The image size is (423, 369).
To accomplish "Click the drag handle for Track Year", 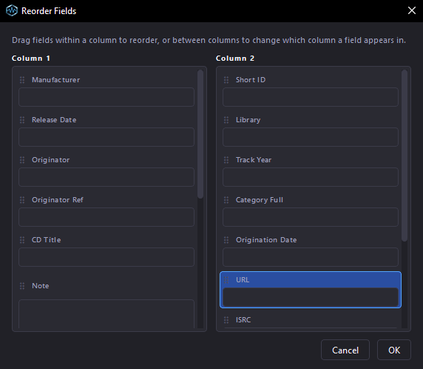I will click(x=226, y=160).
